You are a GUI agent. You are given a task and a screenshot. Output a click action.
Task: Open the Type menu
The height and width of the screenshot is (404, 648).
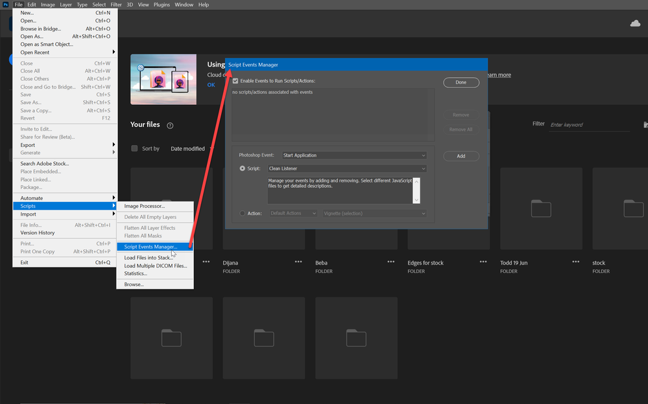[82, 5]
